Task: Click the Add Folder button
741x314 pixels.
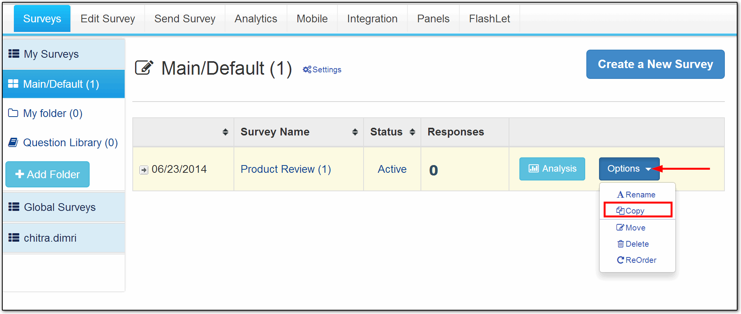Action: [47, 174]
